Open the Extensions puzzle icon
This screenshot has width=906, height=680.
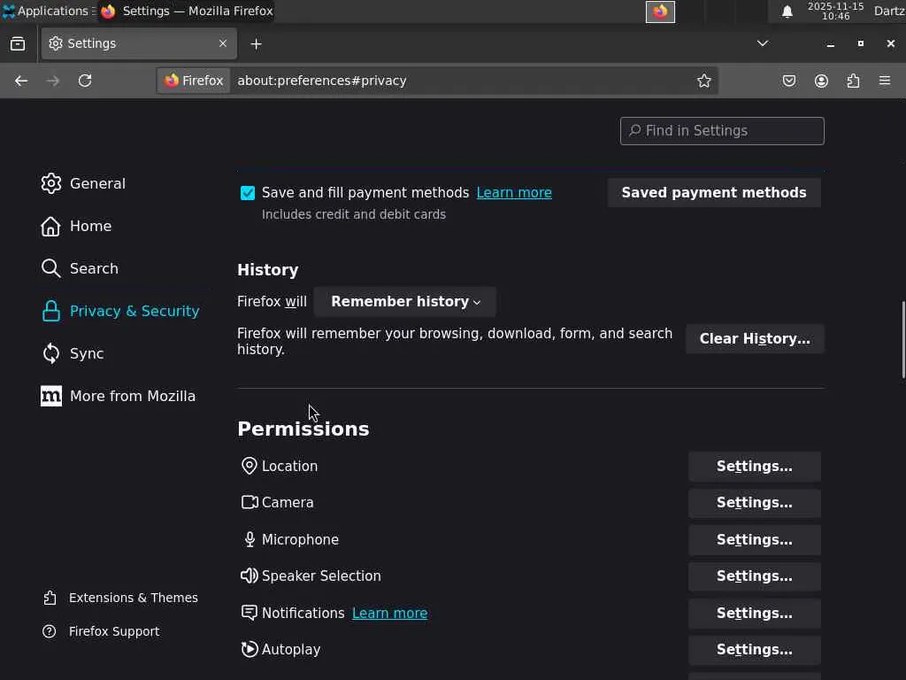pos(853,81)
